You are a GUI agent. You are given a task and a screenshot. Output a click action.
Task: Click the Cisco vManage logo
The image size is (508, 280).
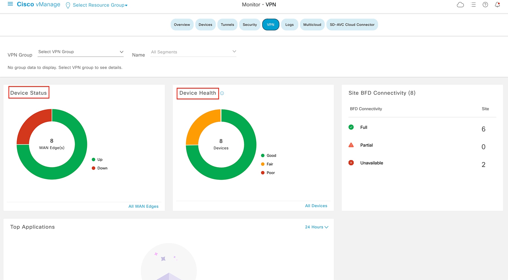click(38, 5)
